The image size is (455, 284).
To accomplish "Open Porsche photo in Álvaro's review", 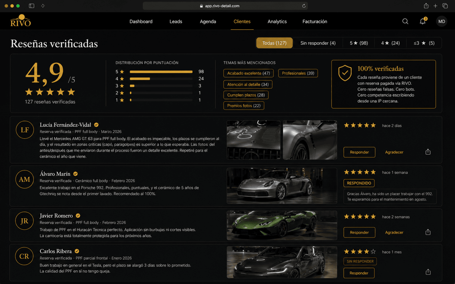I will (x=282, y=186).
